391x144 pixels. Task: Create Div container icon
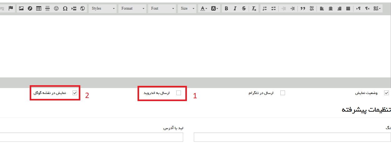point(312,8)
